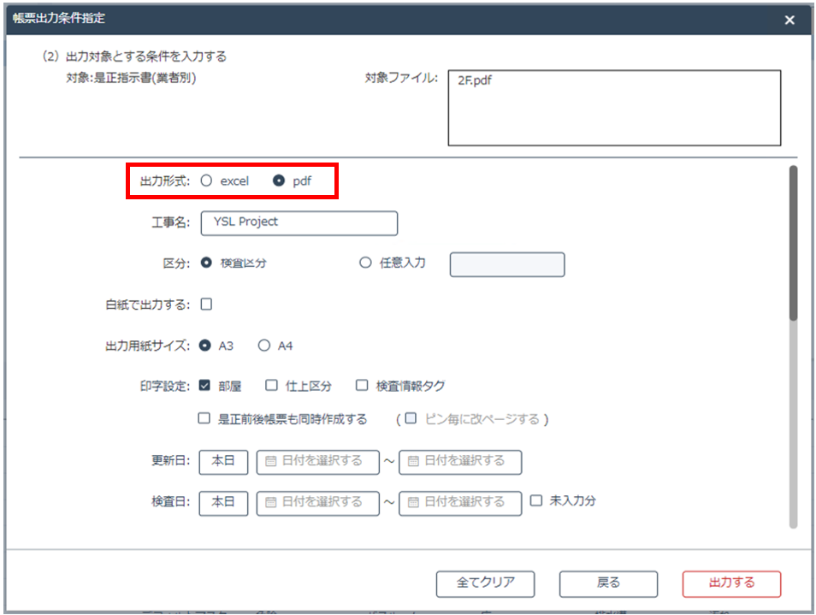
Task: Check 是正前後帳票も同時作成する option
Action: [x=204, y=419]
